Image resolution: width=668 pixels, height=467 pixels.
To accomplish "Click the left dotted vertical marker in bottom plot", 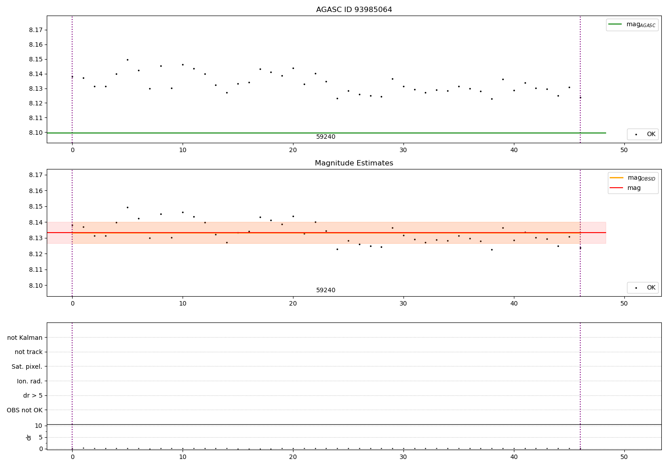I will pos(72,386).
